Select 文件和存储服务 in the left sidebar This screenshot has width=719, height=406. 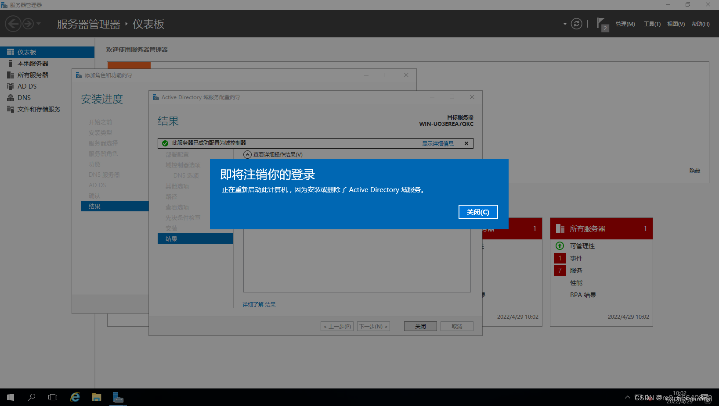pyautogui.click(x=47, y=109)
